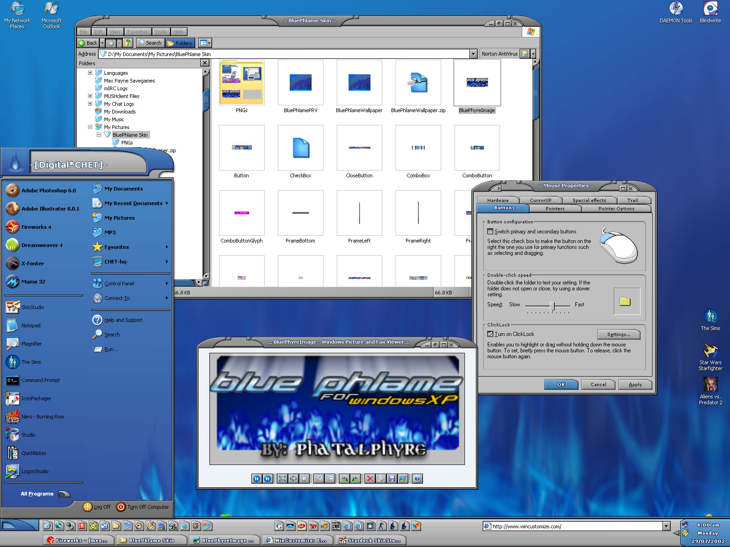Viewport: 730px width, 547px height.
Task: Toggle Switch primary and secondary buttons checkbox
Action: pos(490,232)
